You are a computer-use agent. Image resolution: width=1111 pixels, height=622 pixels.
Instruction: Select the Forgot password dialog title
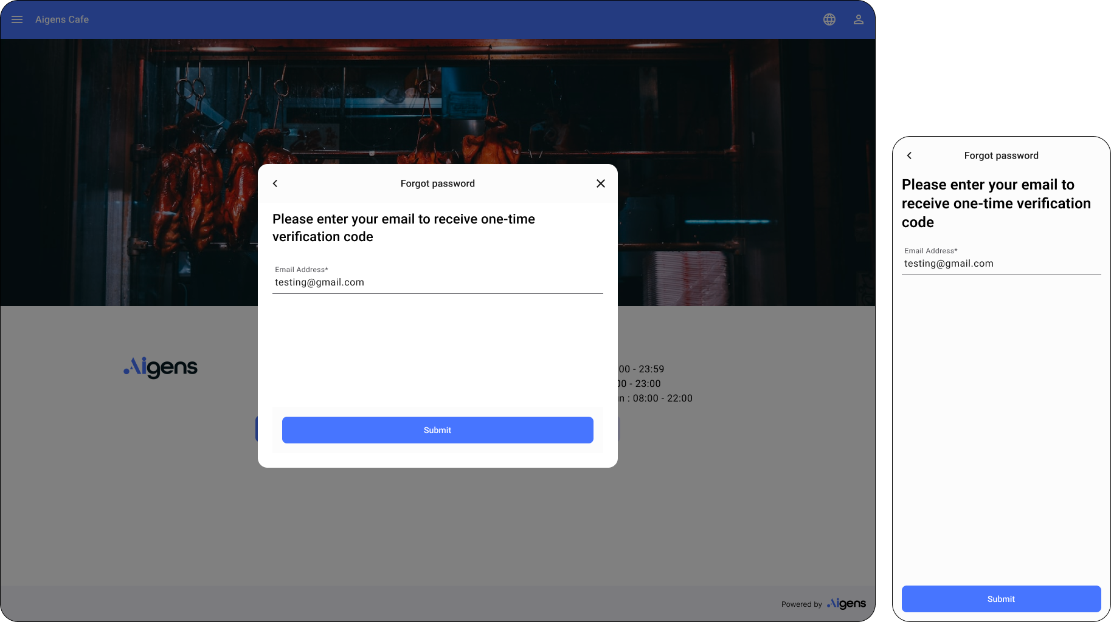(437, 183)
